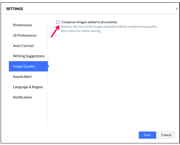This screenshot has width=180, height=145.
Task: Go to Writing Suggestions settings
Action: [29, 56]
